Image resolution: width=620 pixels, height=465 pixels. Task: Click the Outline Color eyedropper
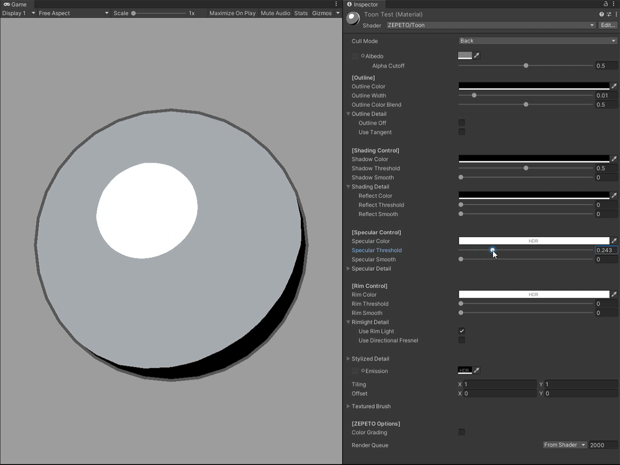614,86
